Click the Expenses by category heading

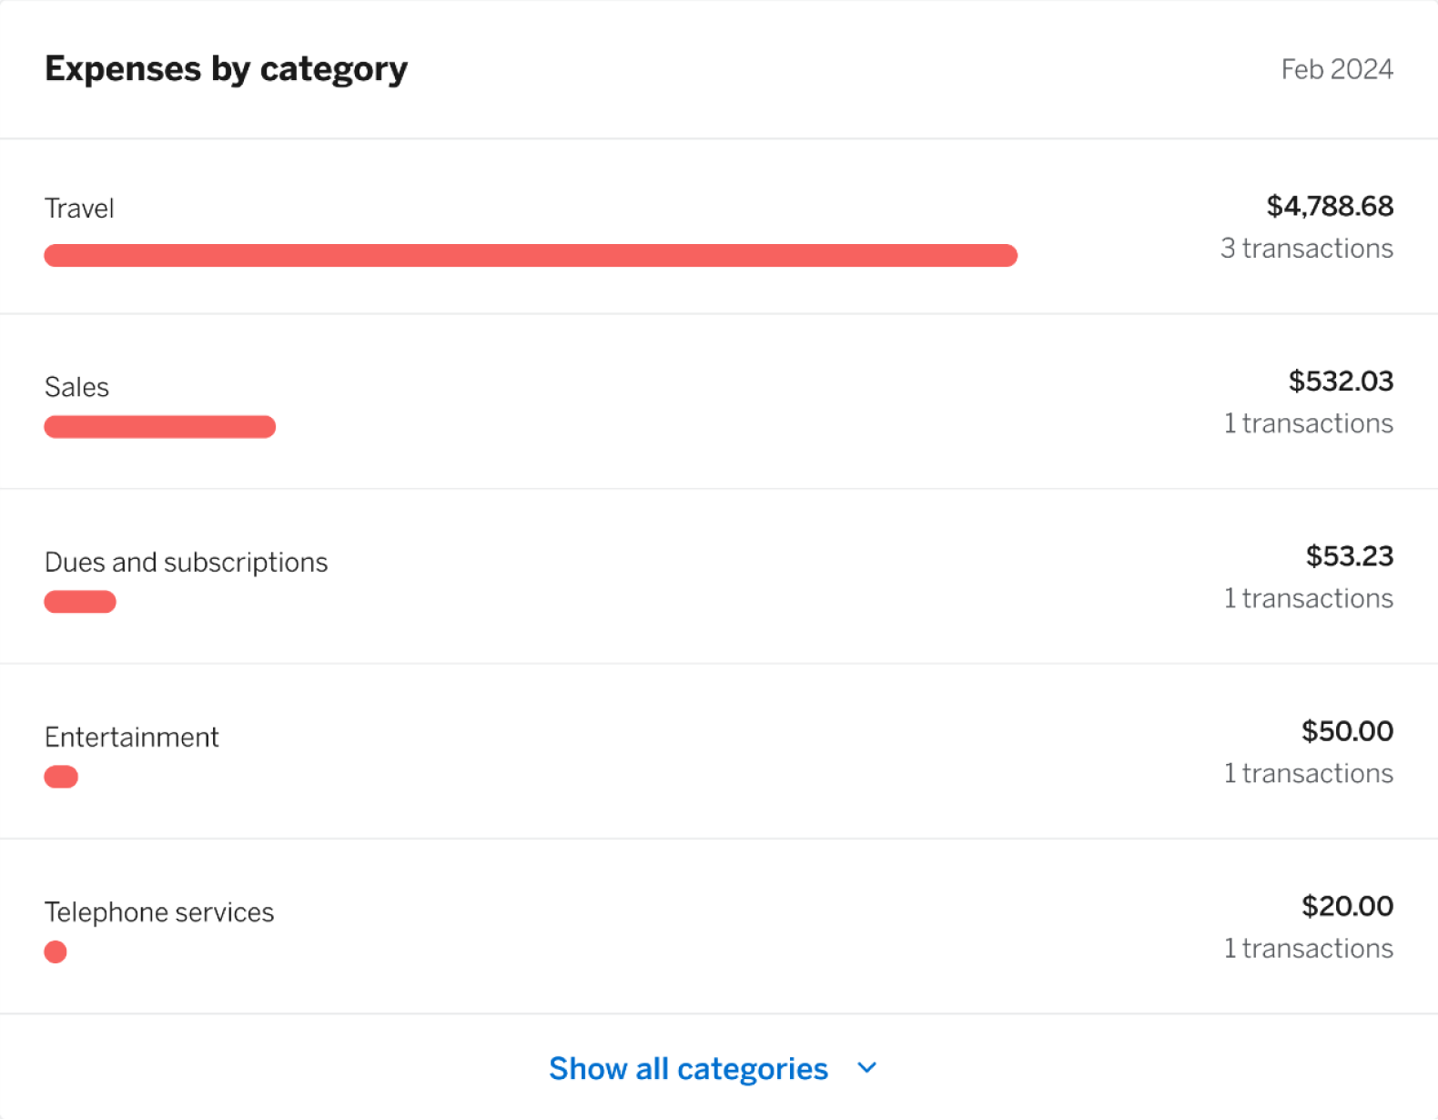coord(226,69)
